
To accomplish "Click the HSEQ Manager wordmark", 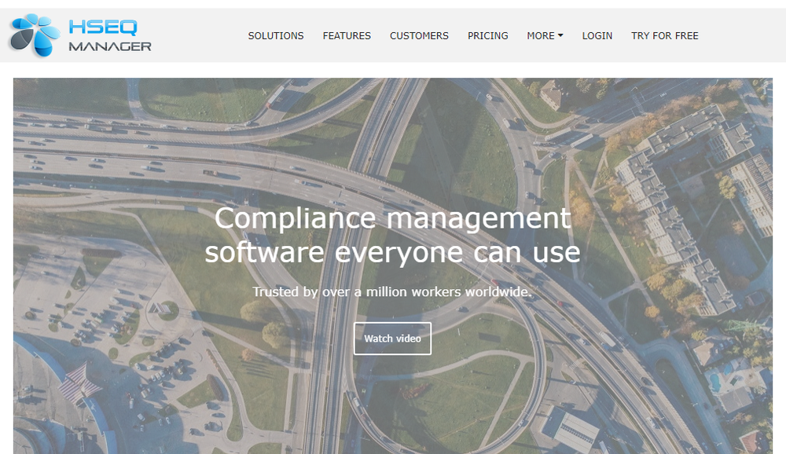I will pos(110,35).
